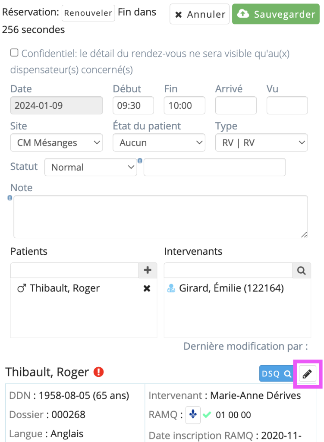Click the fleur-de-lis RAMQ validation icon
The width and height of the screenshot is (324, 442).
[x=193, y=415]
